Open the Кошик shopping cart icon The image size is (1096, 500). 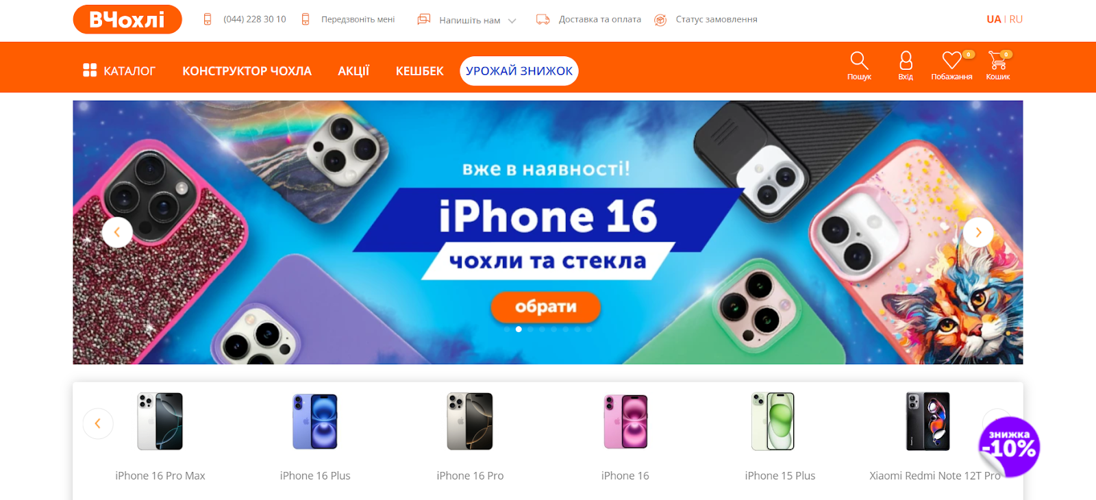pyautogui.click(x=997, y=60)
